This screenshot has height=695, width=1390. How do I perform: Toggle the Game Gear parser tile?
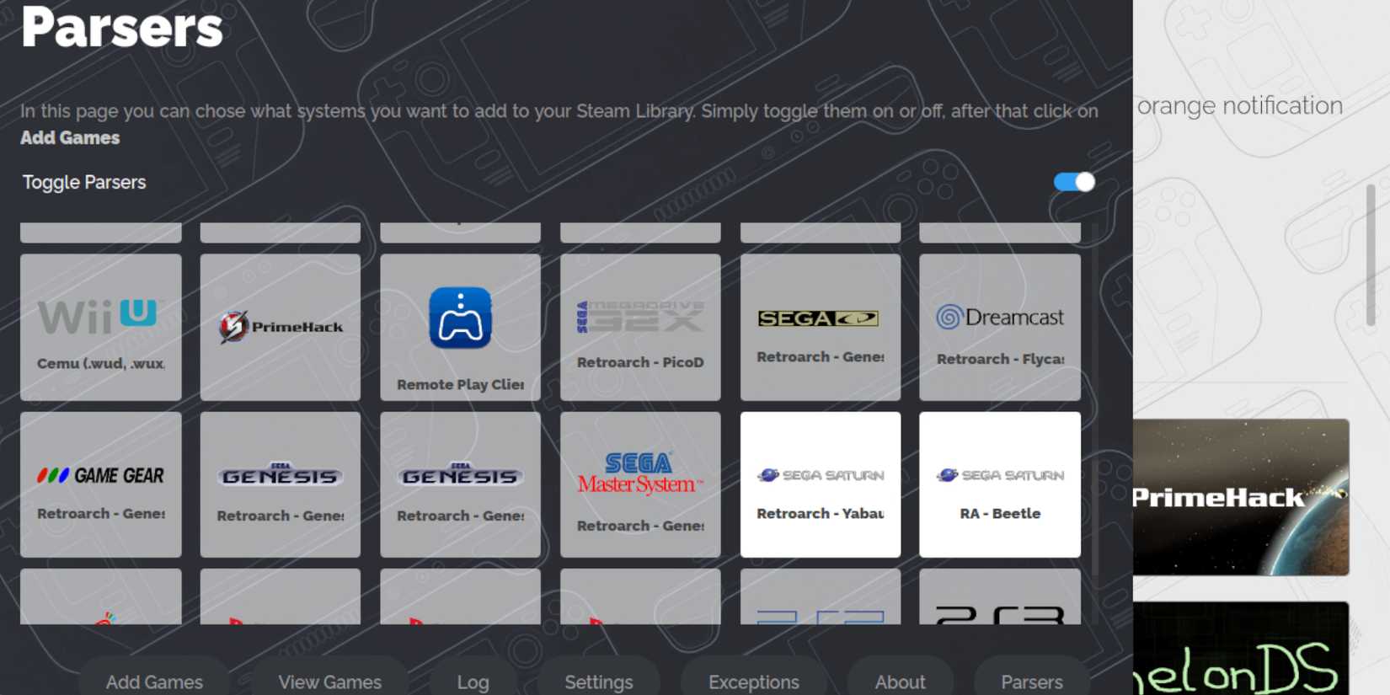(x=101, y=484)
